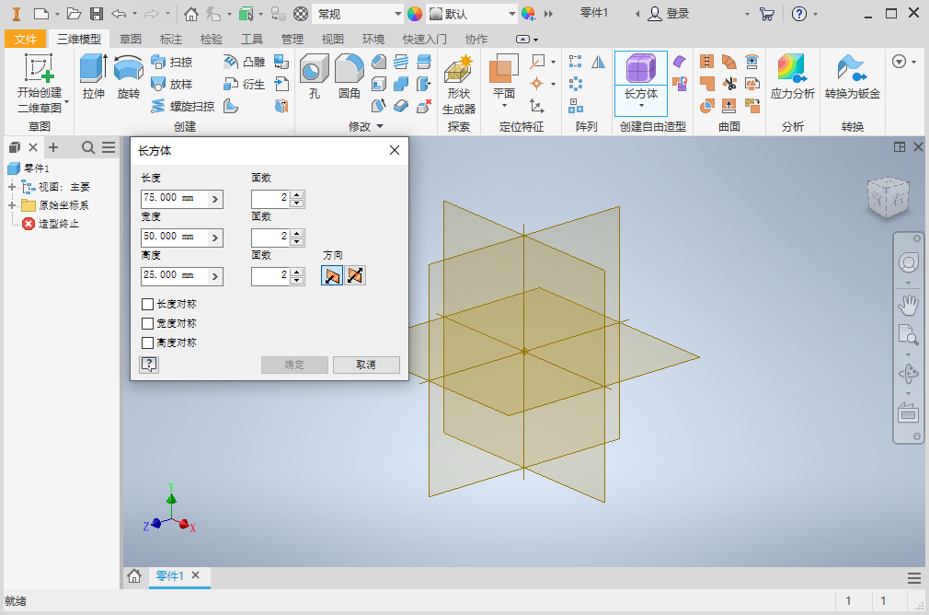This screenshot has width=929, height=615.
Task: Enable the 长度对称 checkbox
Action: [x=145, y=303]
